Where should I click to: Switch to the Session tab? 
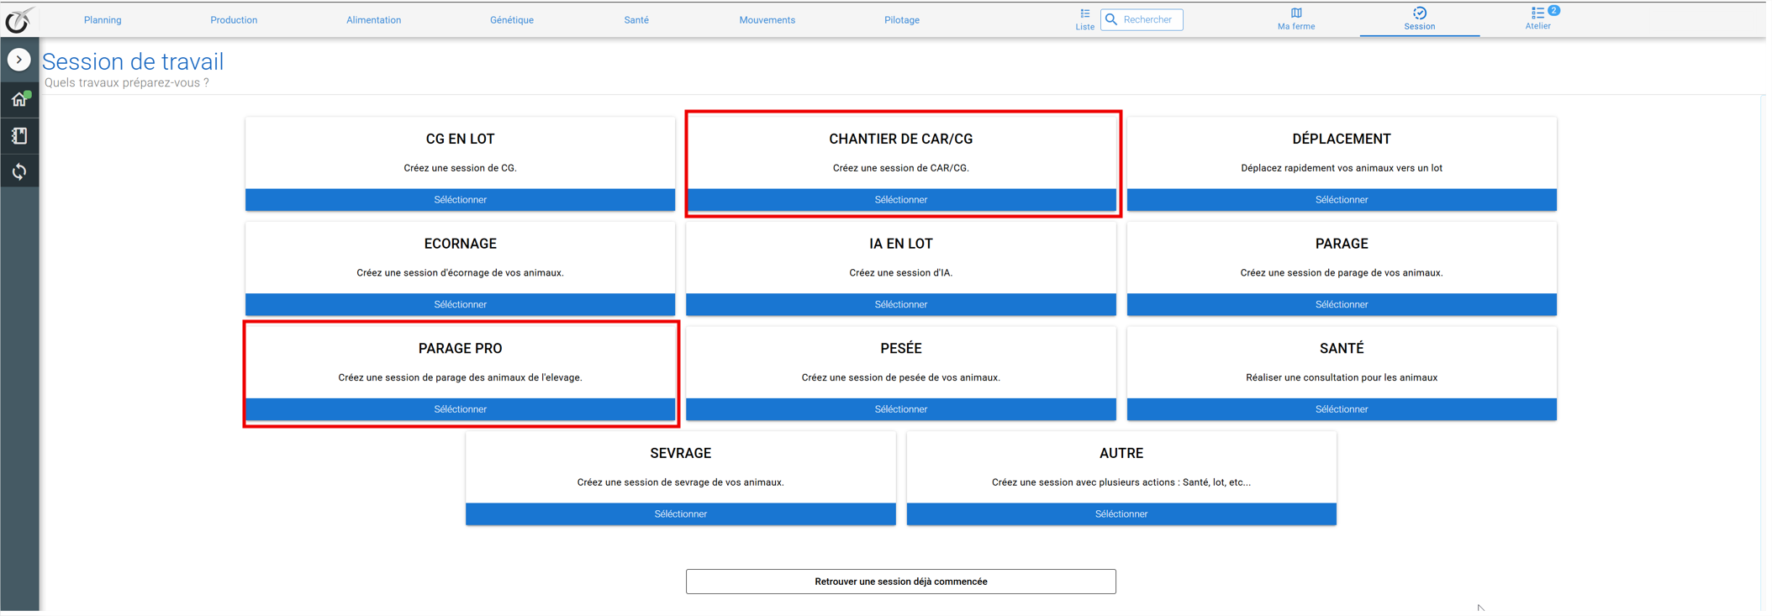[1419, 19]
